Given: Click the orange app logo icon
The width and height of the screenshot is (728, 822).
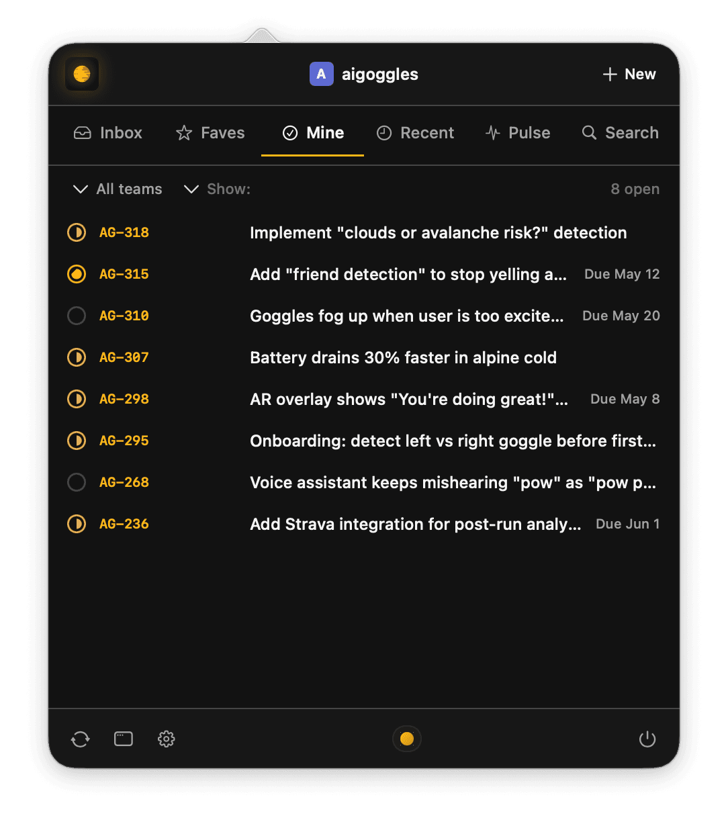Looking at the screenshot, I should [82, 74].
